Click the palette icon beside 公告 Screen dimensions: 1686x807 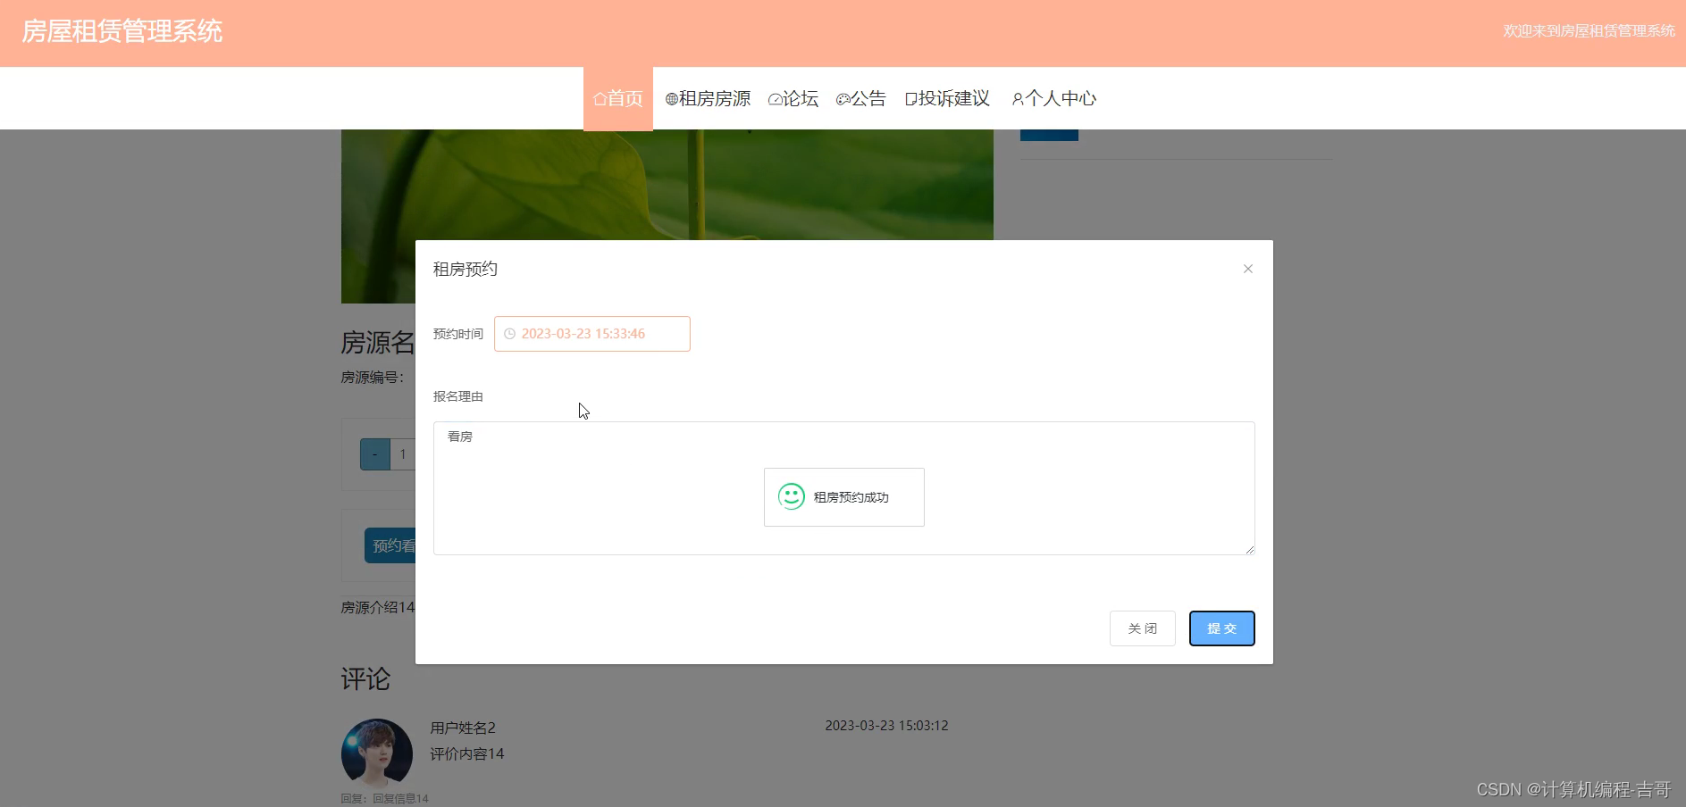pos(843,99)
